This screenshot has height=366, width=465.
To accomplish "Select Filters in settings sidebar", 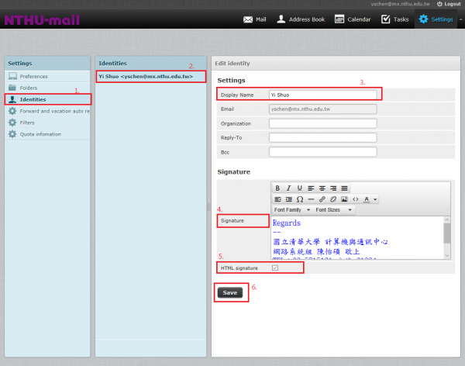I will [28, 123].
